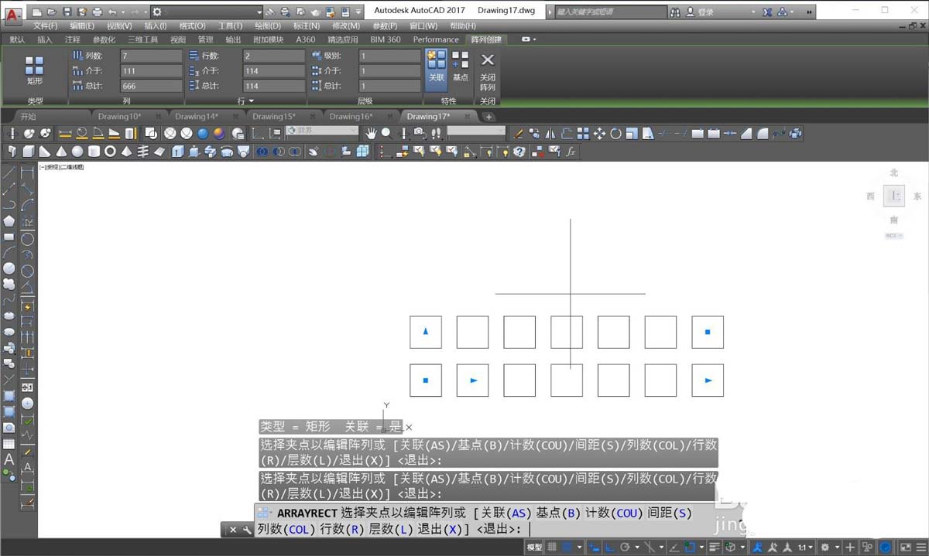Click the search binoculars icon in title bar
The image size is (929, 556).
coord(676,12)
